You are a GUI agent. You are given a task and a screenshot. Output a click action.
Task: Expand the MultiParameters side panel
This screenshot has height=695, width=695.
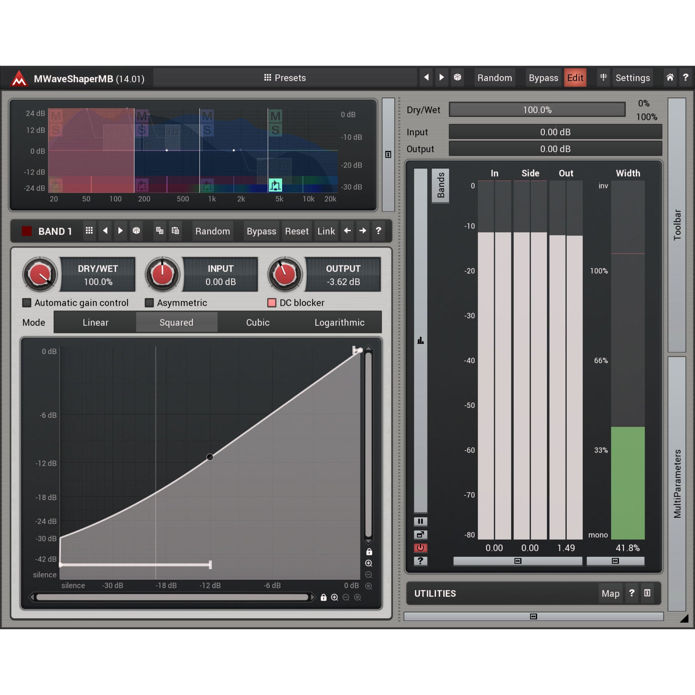tap(677, 484)
